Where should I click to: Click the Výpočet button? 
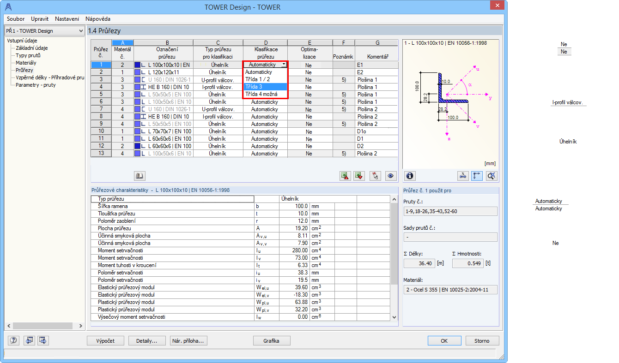[106, 341]
